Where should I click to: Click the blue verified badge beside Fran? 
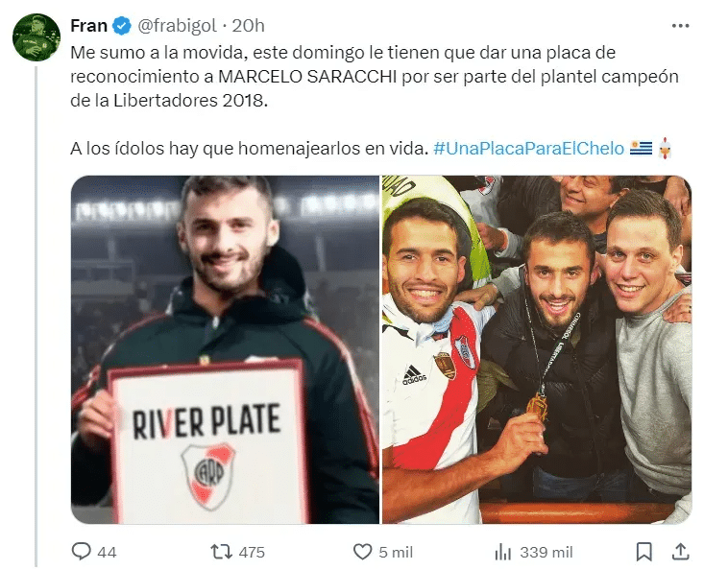click(121, 26)
